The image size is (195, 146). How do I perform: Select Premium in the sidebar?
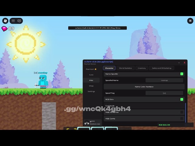(91, 69)
